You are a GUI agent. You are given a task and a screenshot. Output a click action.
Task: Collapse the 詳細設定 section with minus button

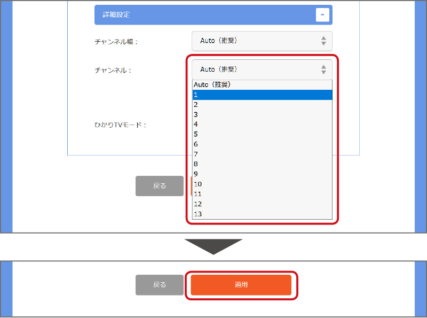322,15
